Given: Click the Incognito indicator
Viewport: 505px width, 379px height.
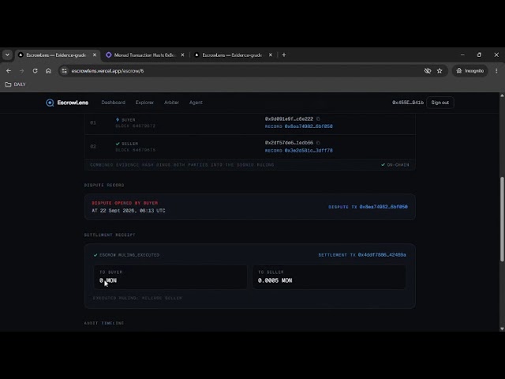Looking at the screenshot, I should [x=470, y=71].
